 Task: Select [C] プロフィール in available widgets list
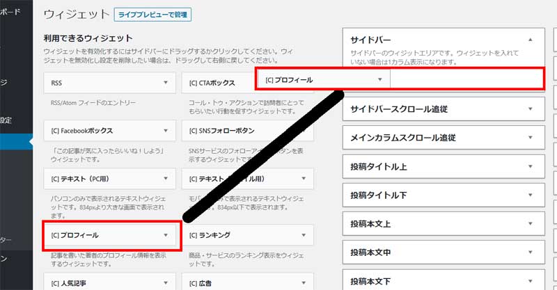click(75, 235)
